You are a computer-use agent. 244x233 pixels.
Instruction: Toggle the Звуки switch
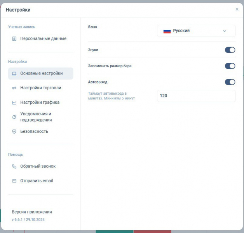click(x=230, y=50)
